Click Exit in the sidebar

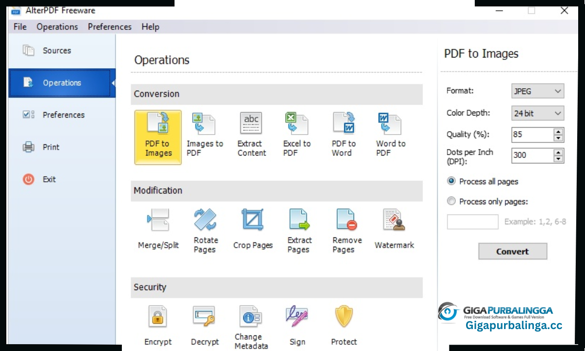[62, 179]
